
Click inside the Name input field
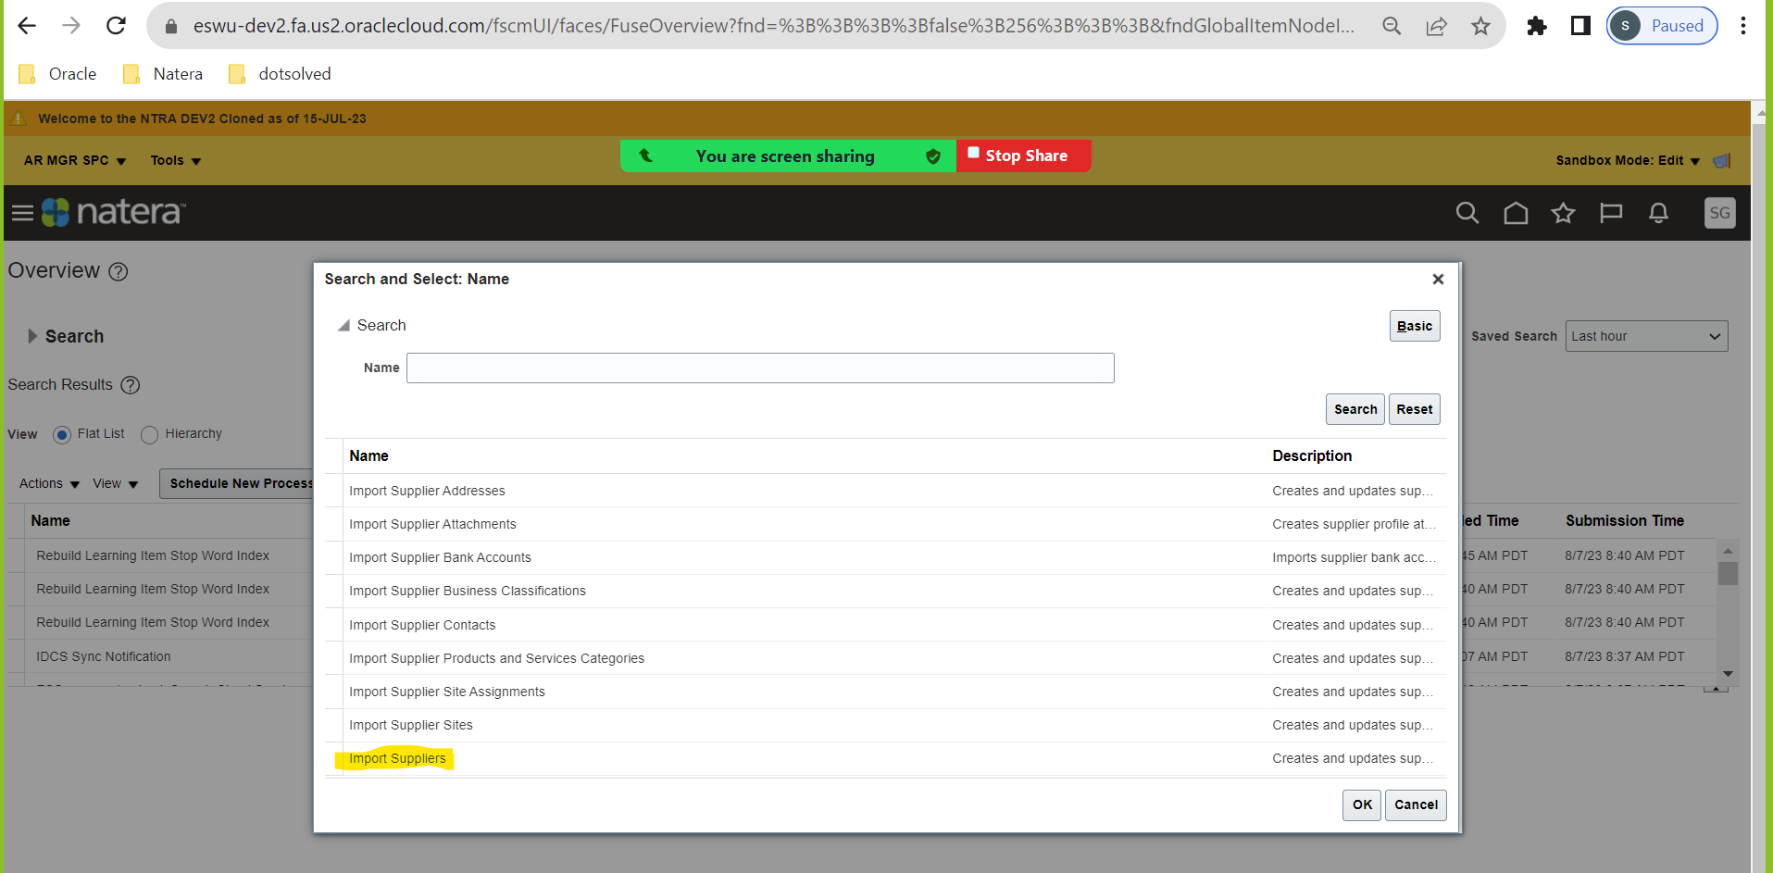[759, 368]
